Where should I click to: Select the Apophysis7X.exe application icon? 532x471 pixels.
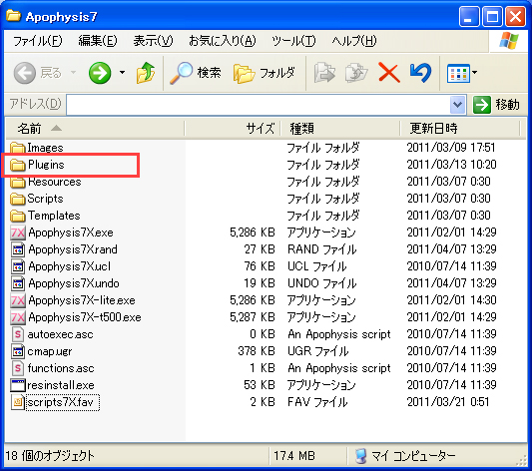pos(18,233)
